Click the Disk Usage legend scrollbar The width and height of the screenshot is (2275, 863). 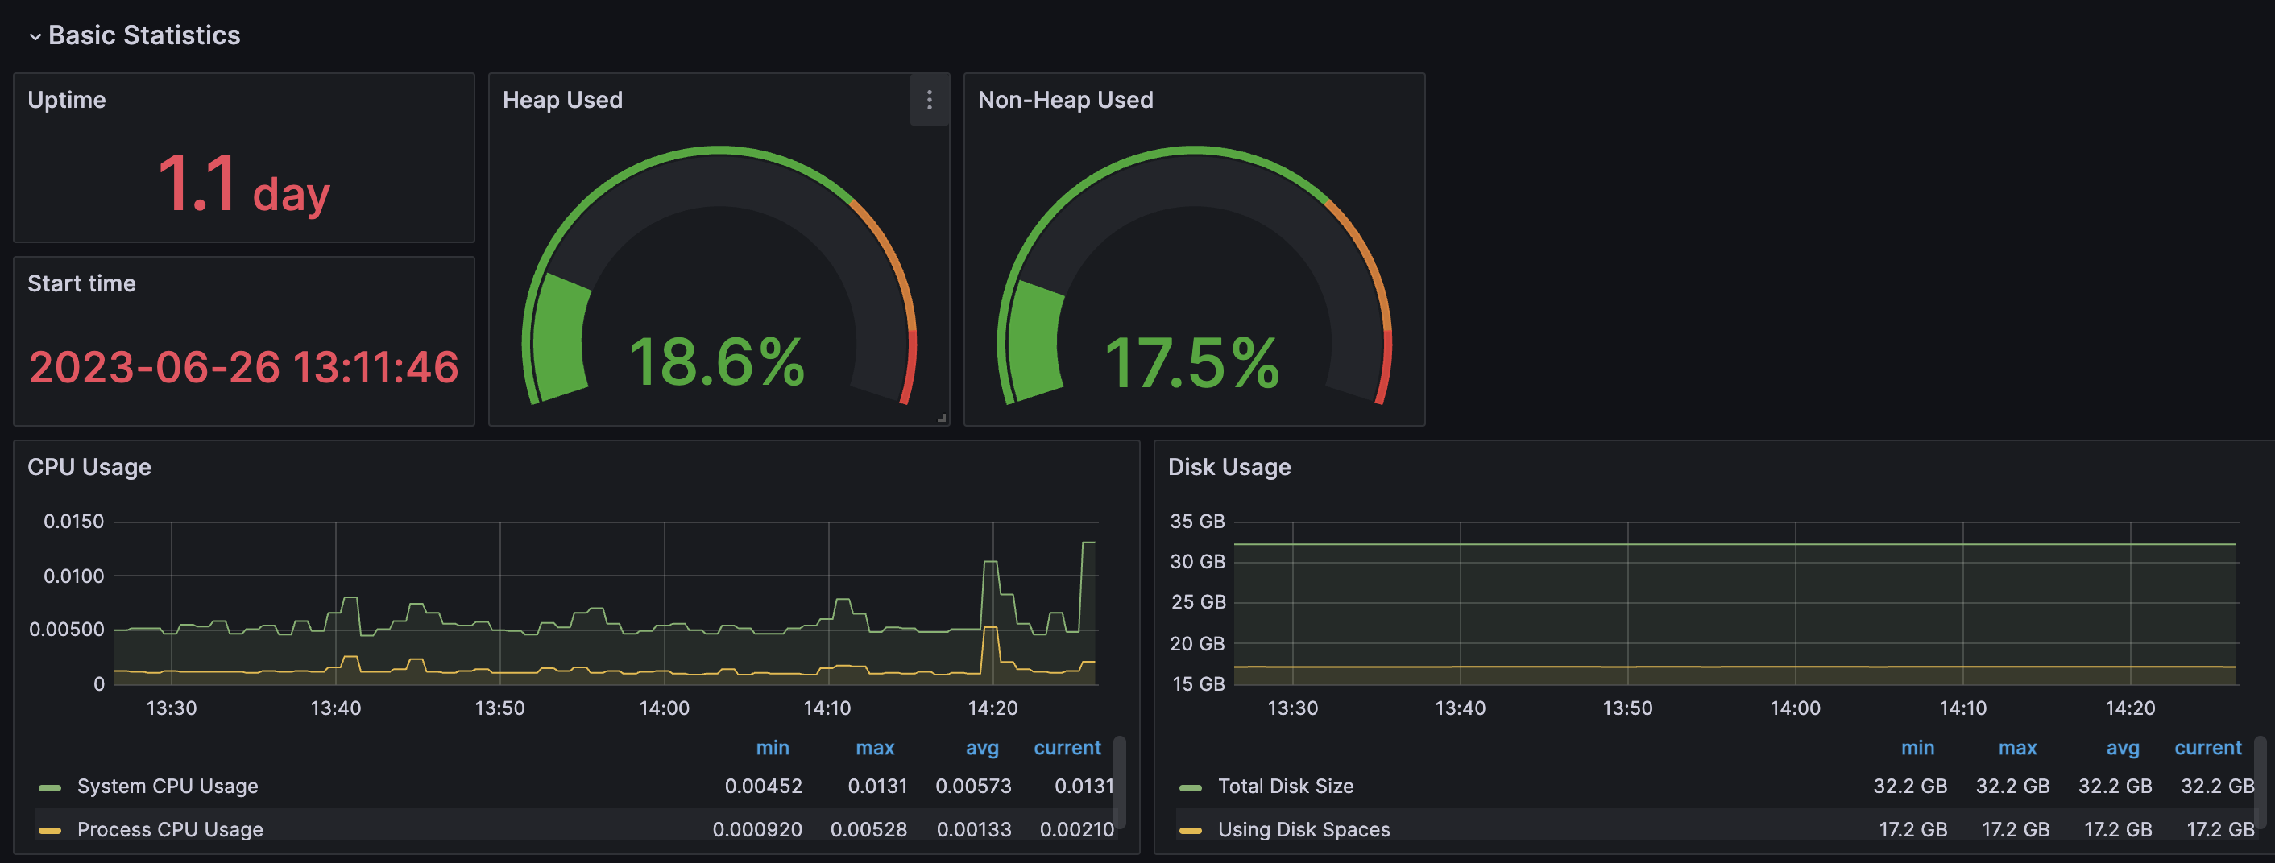coord(2259,782)
